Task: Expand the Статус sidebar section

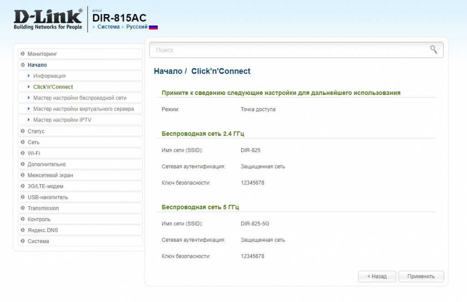Action: [x=36, y=131]
